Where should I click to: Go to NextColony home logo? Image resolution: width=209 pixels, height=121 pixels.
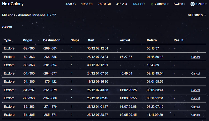(x=13, y=4)
